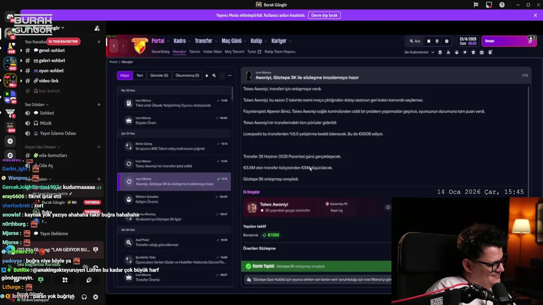Open the Kariyer menu
The width and height of the screenshot is (543, 305).
click(x=279, y=41)
